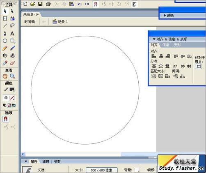Click the Undo toolbar icon
Image resolution: width=206 pixels, height=173 pixels.
click(80, 4)
